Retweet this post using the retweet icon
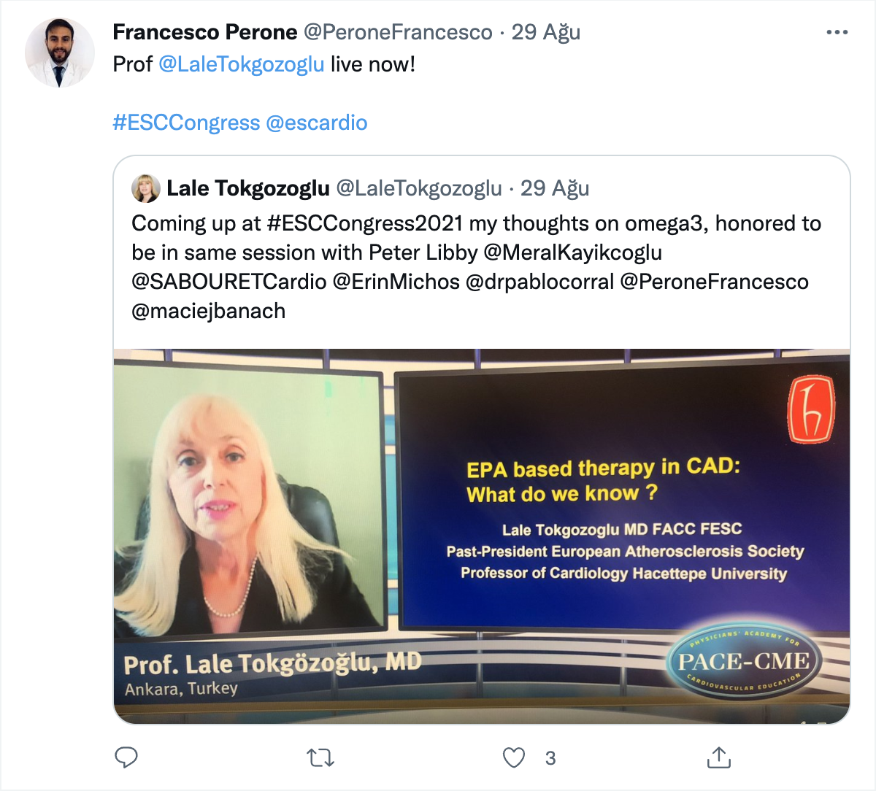 click(x=320, y=758)
